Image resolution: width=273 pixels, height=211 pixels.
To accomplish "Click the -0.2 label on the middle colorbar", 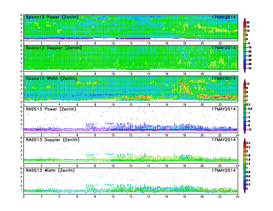I will (249, 109).
